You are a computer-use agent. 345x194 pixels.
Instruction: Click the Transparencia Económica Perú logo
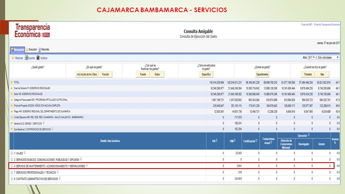pyautogui.click(x=32, y=31)
